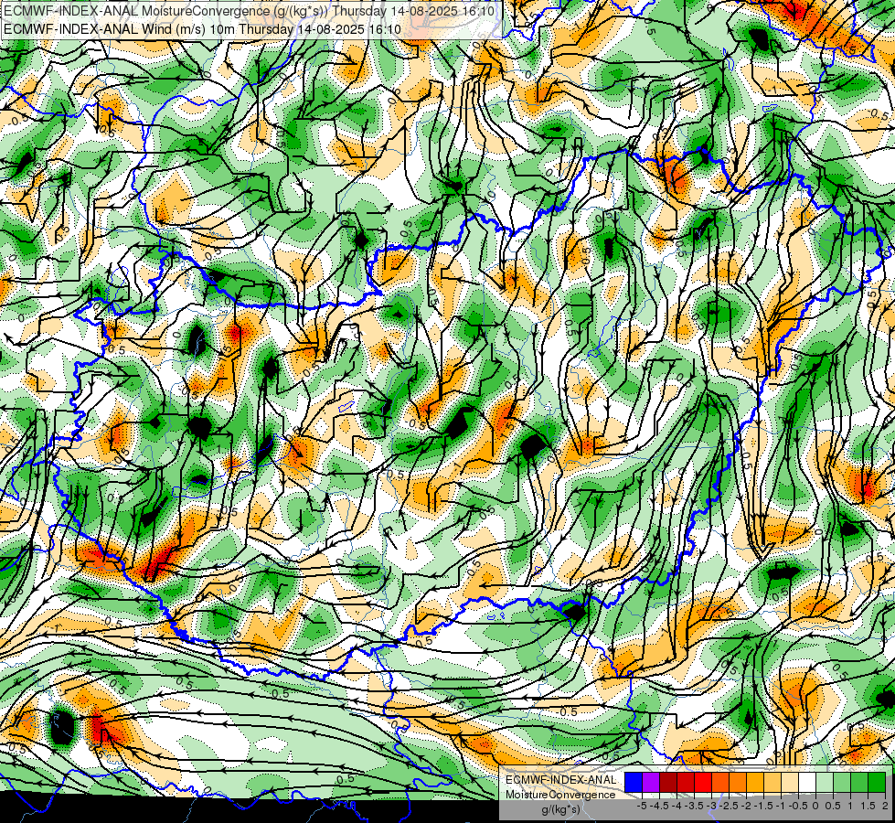Select the darkest red legend swatch above -4

(x=668, y=783)
